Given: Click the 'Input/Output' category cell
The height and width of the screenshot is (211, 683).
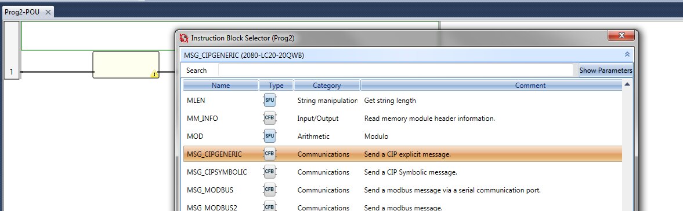Looking at the screenshot, I should [318, 118].
